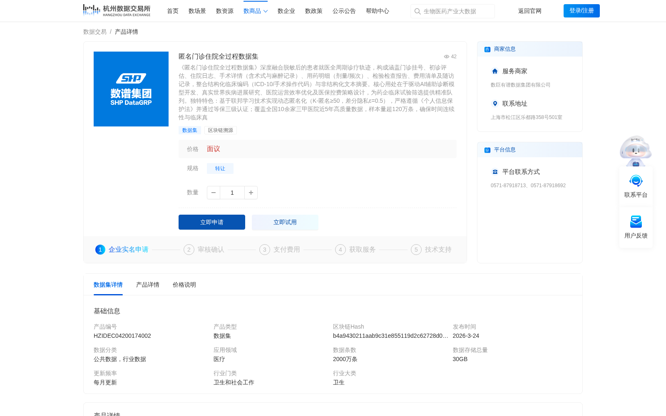Open 数资源 nav item
The height and width of the screenshot is (416, 666).
coord(225,11)
